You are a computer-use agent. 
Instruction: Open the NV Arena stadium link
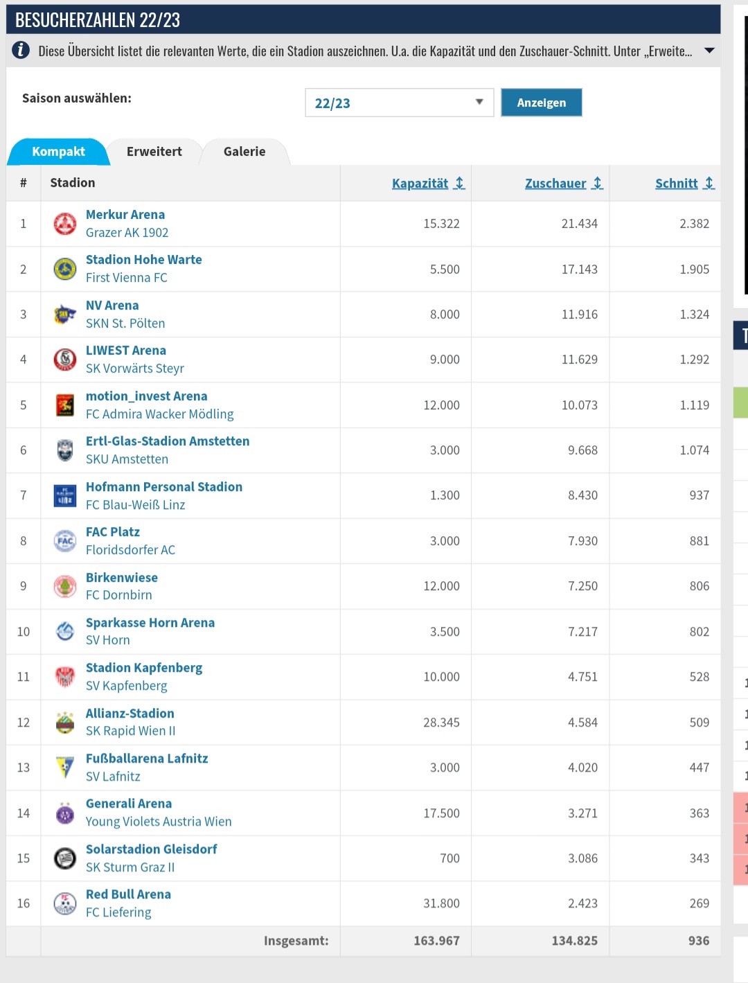112,305
